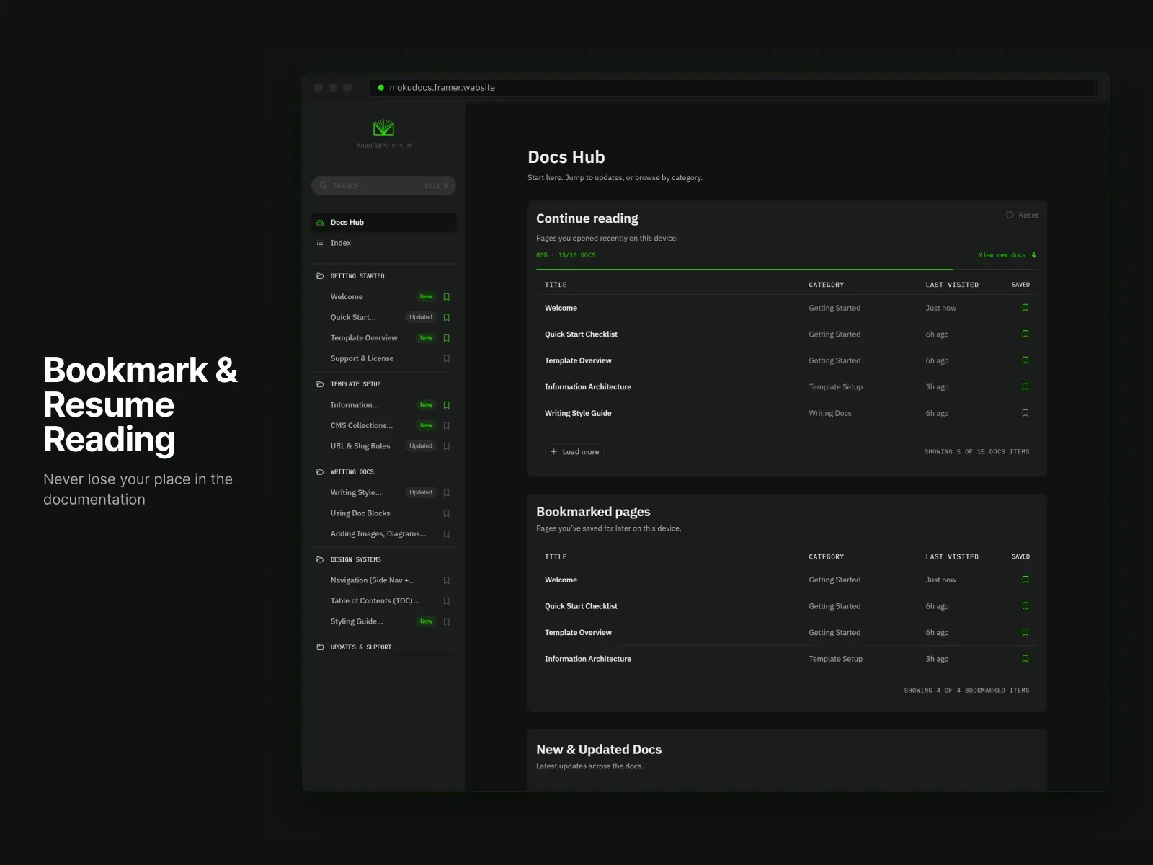Click the Load more button
1153x865 pixels.
pos(574,452)
